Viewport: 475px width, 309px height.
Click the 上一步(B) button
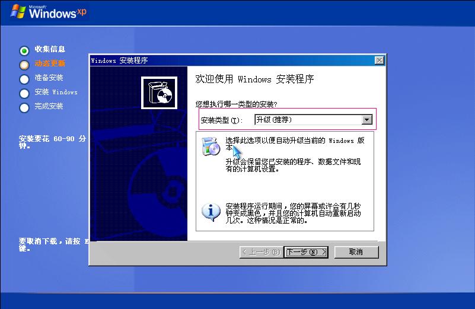(262, 252)
